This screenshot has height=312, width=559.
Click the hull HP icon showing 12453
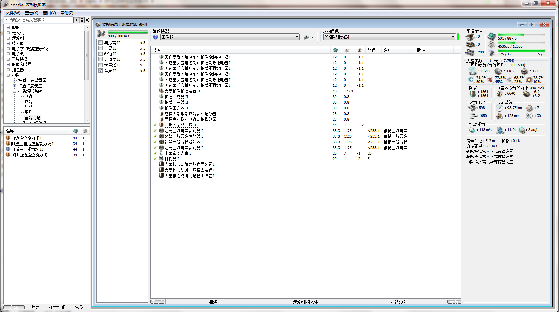tap(524, 71)
